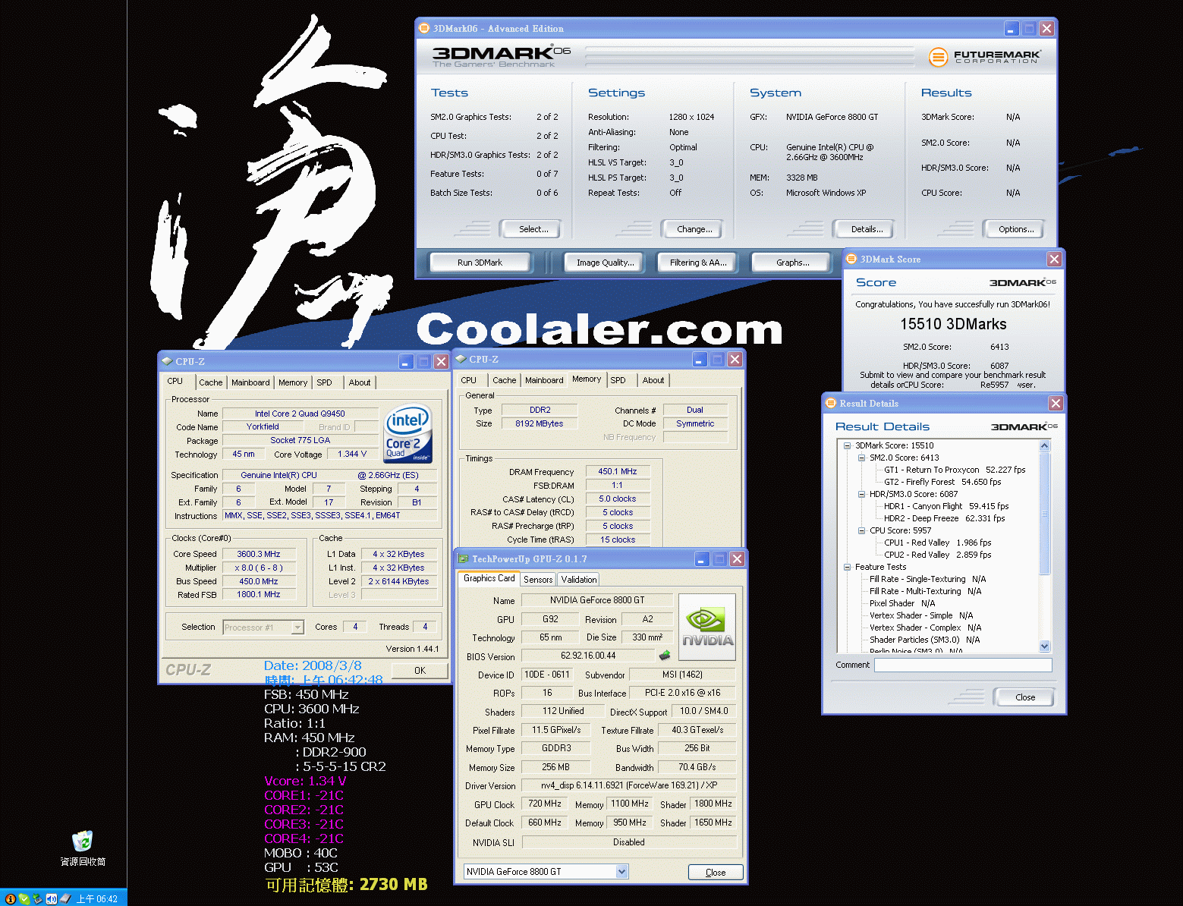Click the Result Details scrollbar thumb

coord(1045,513)
